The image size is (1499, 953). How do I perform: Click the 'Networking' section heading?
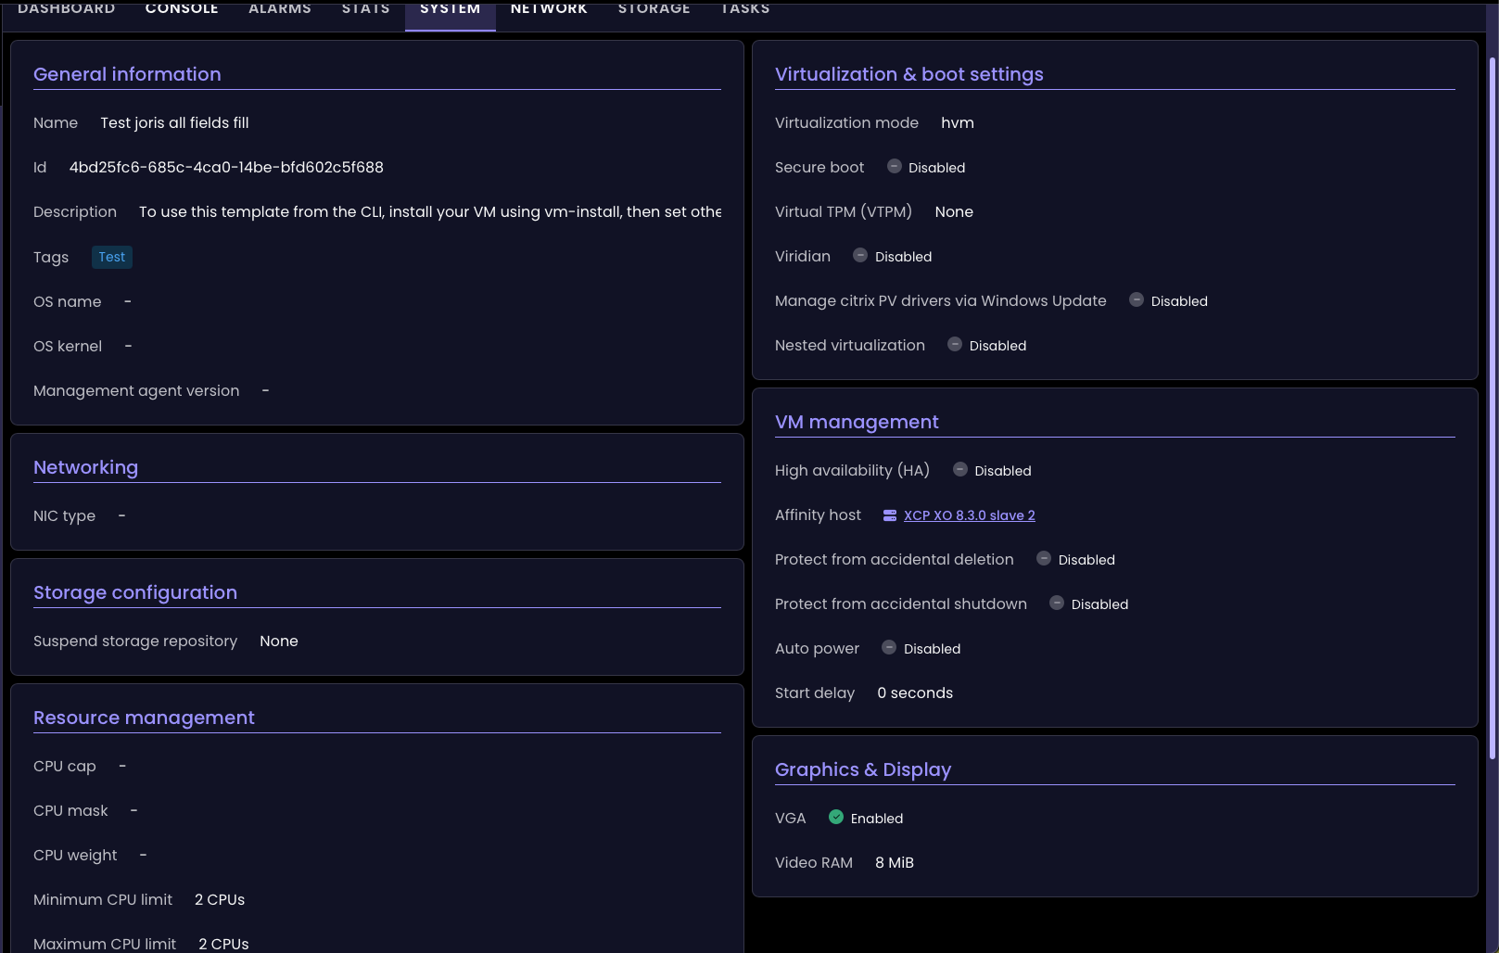click(x=85, y=467)
